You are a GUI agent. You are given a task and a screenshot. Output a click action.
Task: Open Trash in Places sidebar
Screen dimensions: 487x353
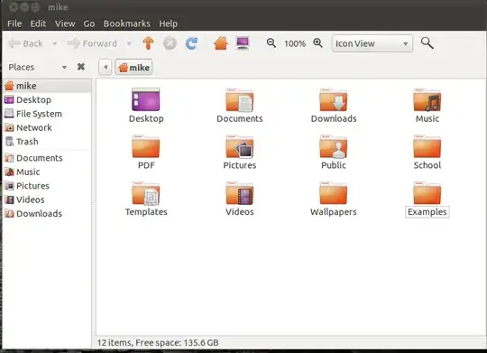pos(47,142)
